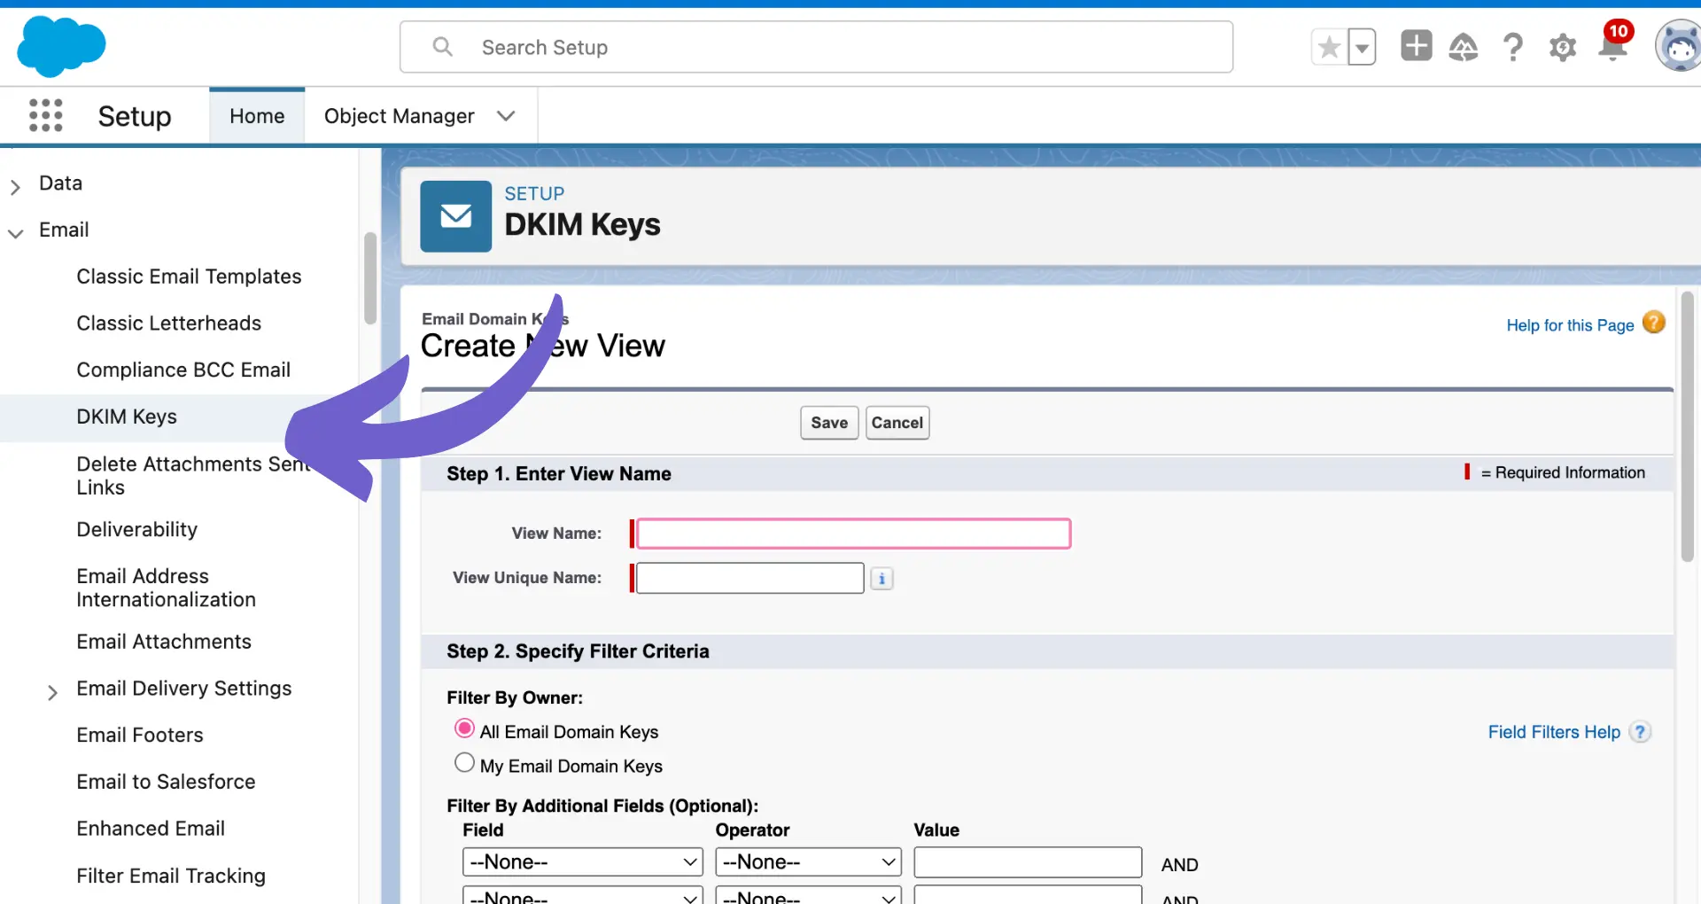Screen dimensions: 1701x904
Task: Open Email Attachments settings
Action: tap(164, 642)
